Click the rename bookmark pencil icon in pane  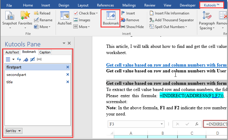[33, 59]
